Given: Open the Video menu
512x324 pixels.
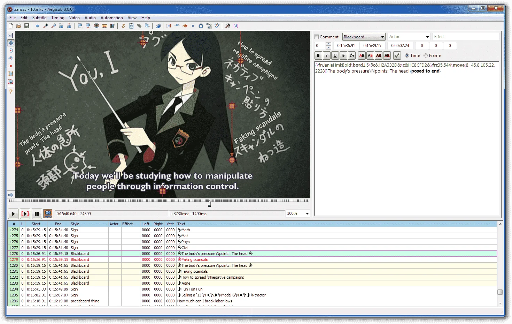Looking at the screenshot, I should pos(75,18).
